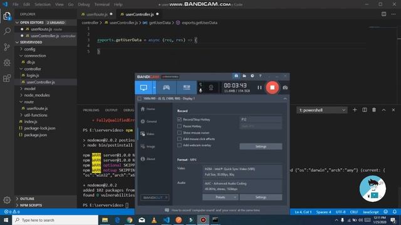
Task: Maximize the terminal panel size
Action: coord(383,110)
